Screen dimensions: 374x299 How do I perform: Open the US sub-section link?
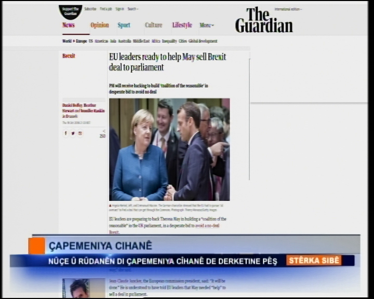(90, 41)
